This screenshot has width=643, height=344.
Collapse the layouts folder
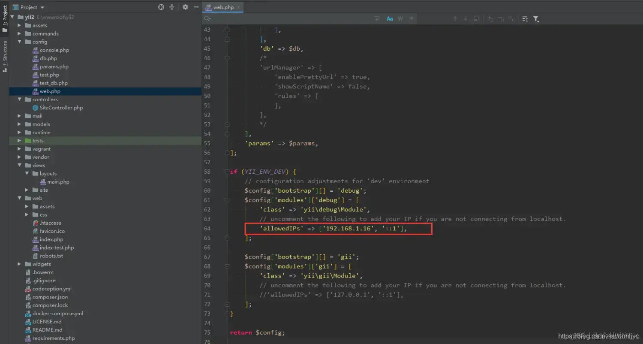[27, 173]
